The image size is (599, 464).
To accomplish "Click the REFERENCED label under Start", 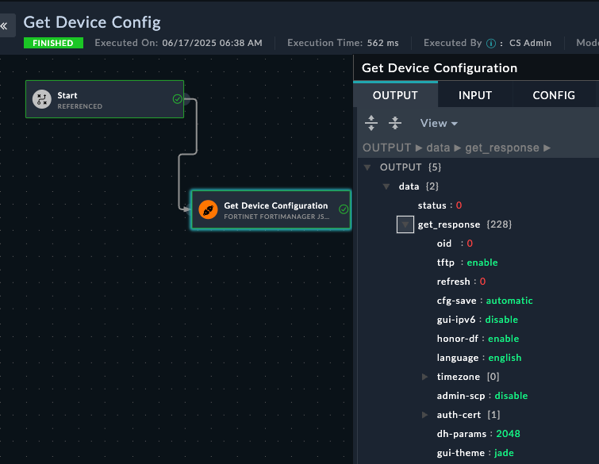I will (x=80, y=106).
